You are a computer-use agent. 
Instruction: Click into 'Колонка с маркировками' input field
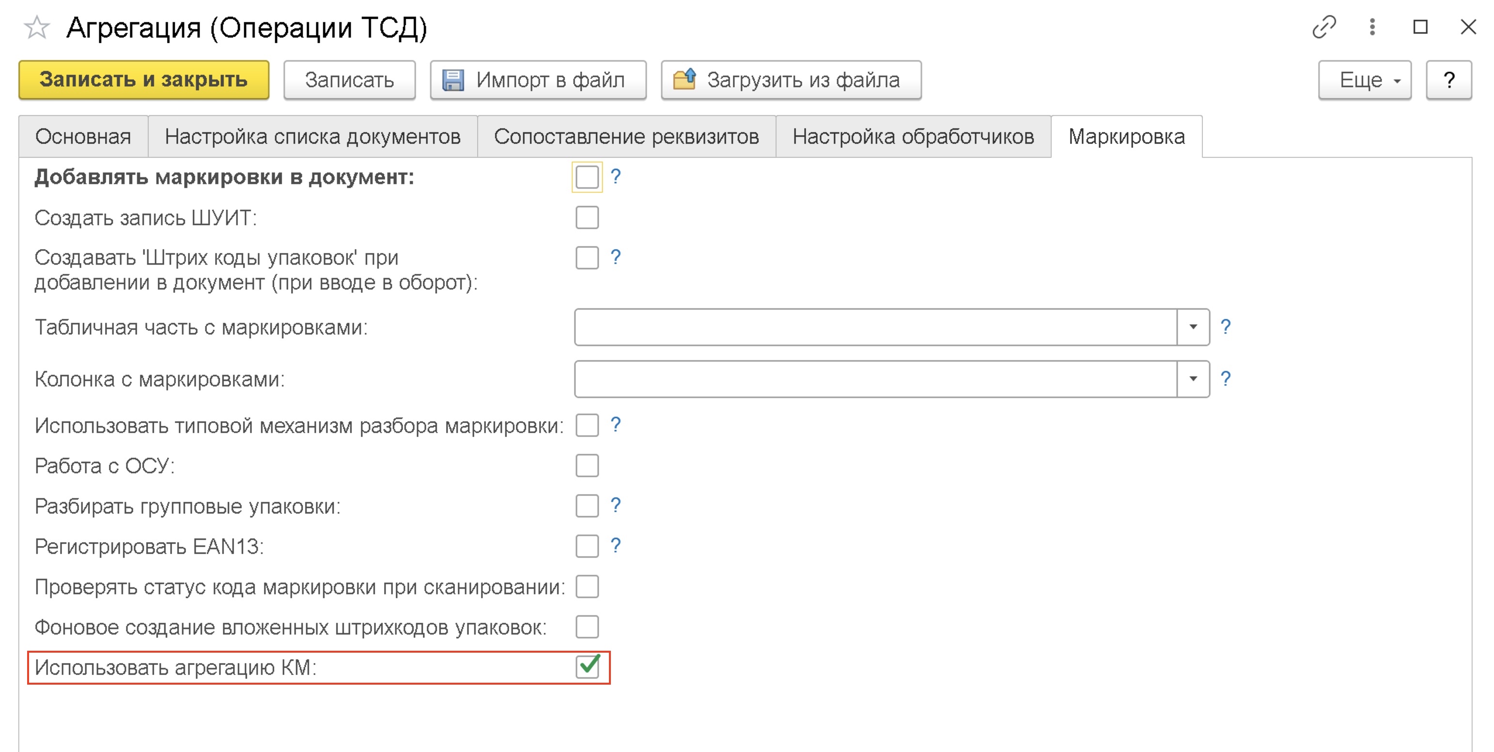[874, 379]
